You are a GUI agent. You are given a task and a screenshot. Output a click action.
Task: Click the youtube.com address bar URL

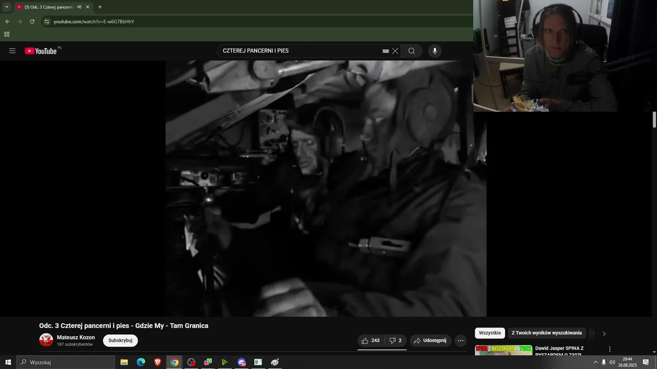(94, 22)
